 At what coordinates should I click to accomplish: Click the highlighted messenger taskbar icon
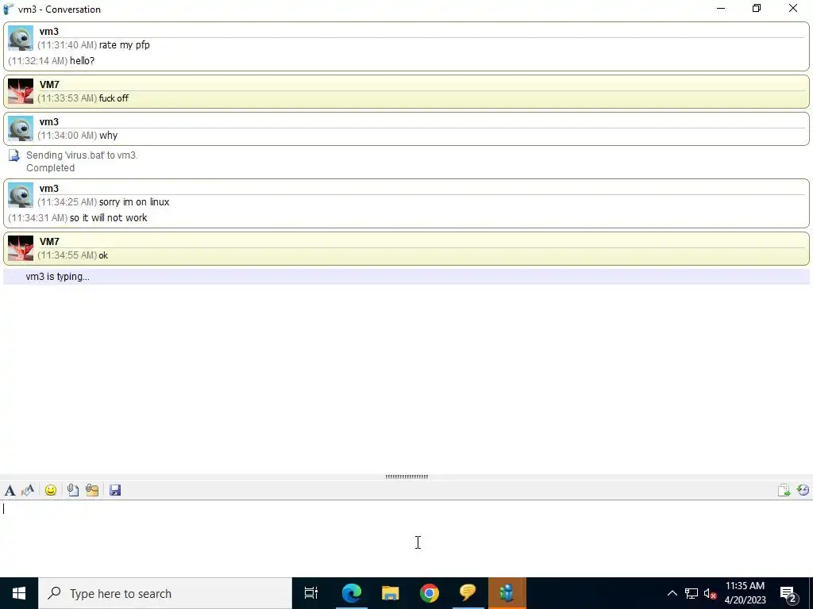coord(507,593)
